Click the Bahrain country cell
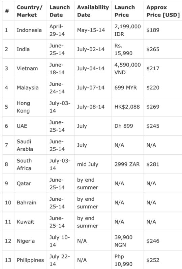182x269 pixels. [27, 203]
